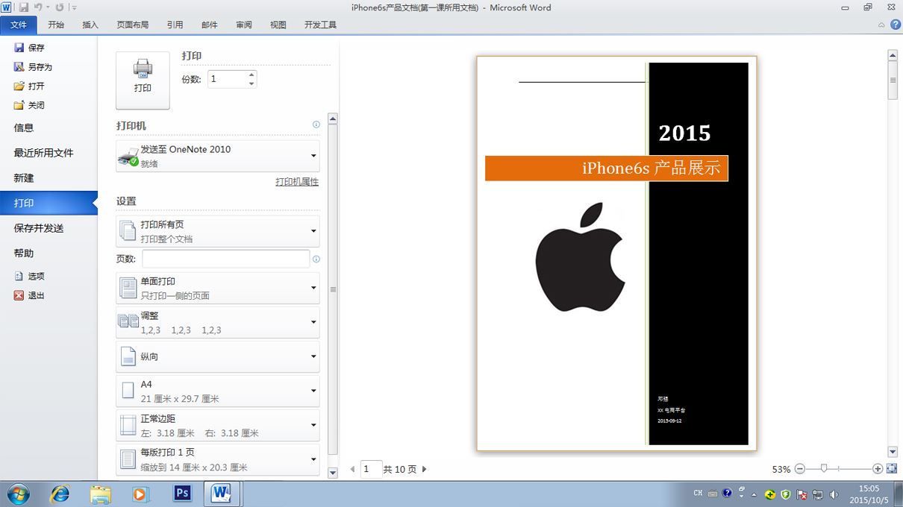The height and width of the screenshot is (507, 903).
Task: Click the info icon beside 打印机 heading
Action: (316, 125)
